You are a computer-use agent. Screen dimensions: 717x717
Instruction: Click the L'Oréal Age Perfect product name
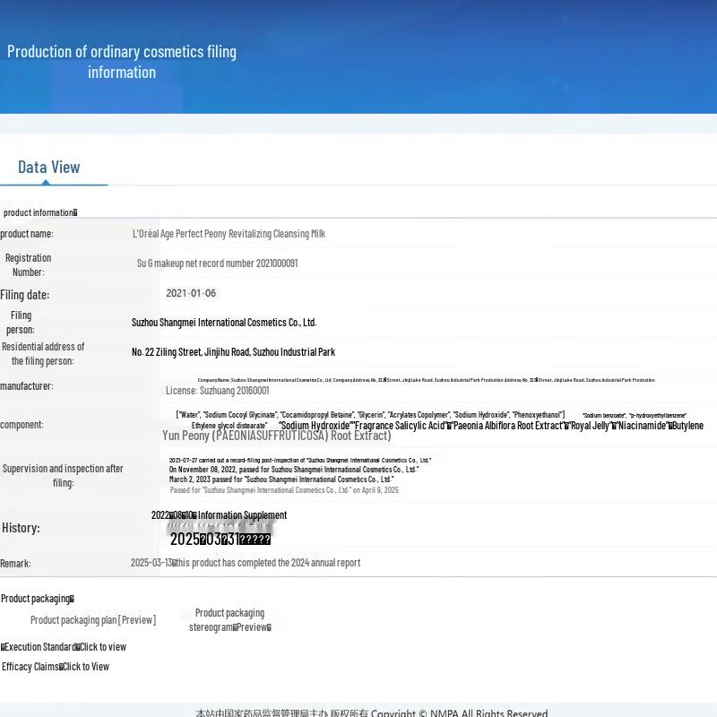point(229,234)
